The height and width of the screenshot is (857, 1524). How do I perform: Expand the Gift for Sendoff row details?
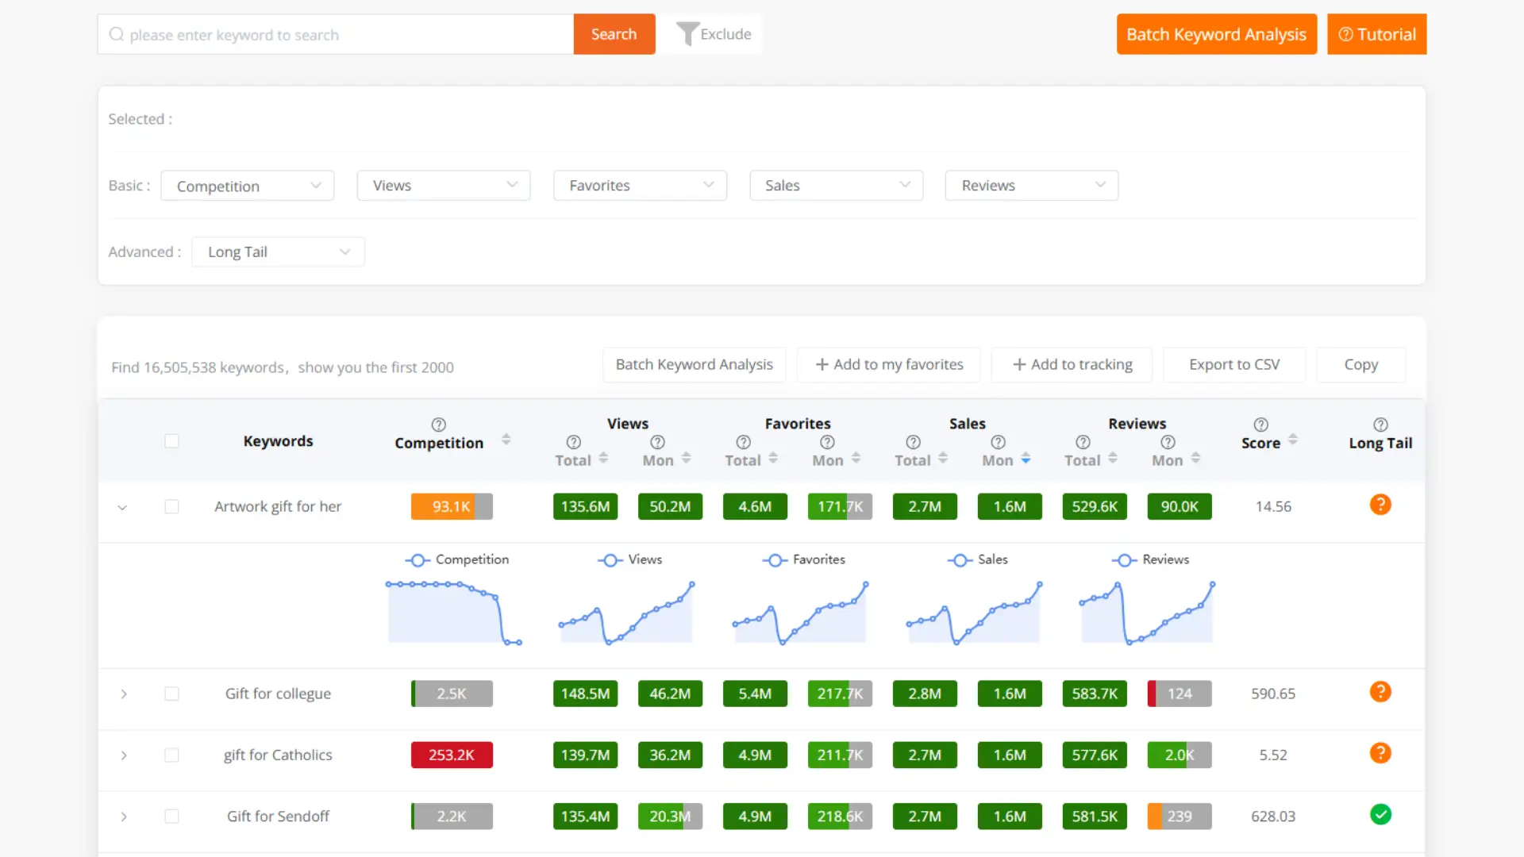coord(124,817)
